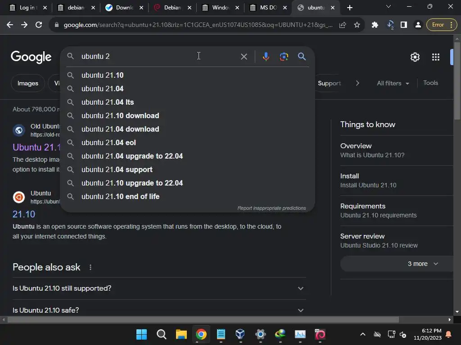Viewport: 461px width, 345px height.
Task: Open the '21.10' result from Ubuntu
Action: coord(24,214)
